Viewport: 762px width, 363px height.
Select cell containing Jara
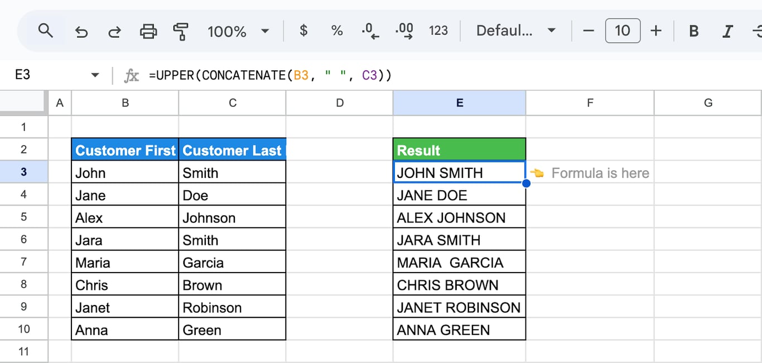tap(125, 239)
